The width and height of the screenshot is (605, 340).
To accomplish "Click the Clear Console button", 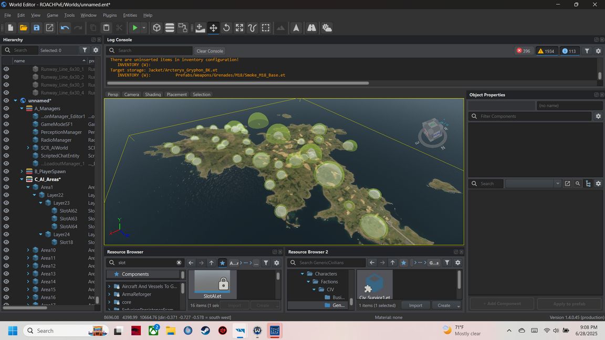I will pos(210,51).
